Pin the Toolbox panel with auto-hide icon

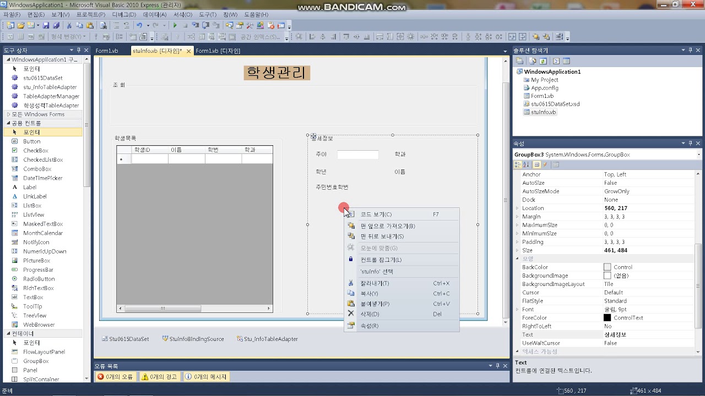tap(79, 50)
